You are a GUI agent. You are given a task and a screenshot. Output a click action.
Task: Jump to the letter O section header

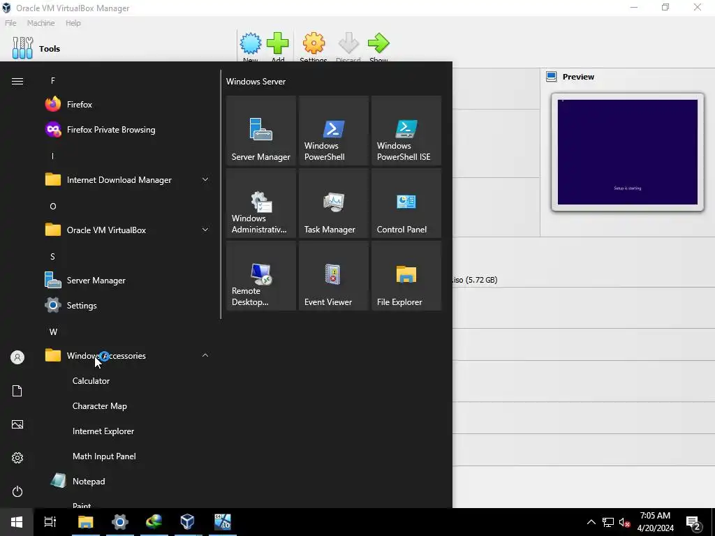click(x=53, y=207)
